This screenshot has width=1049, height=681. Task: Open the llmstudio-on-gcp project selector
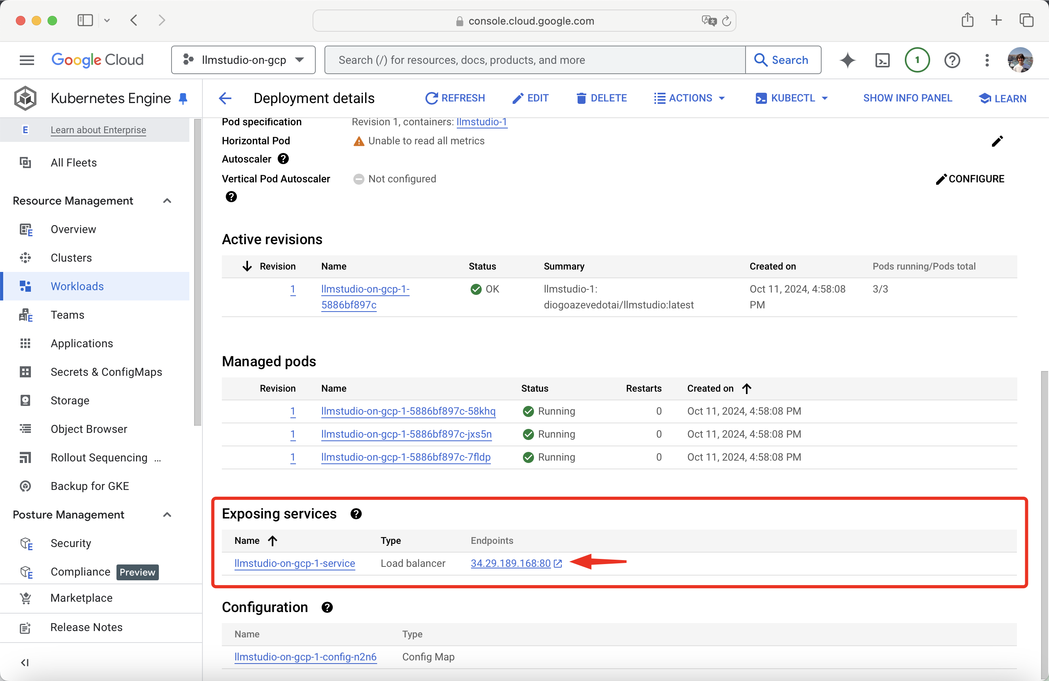pyautogui.click(x=243, y=60)
